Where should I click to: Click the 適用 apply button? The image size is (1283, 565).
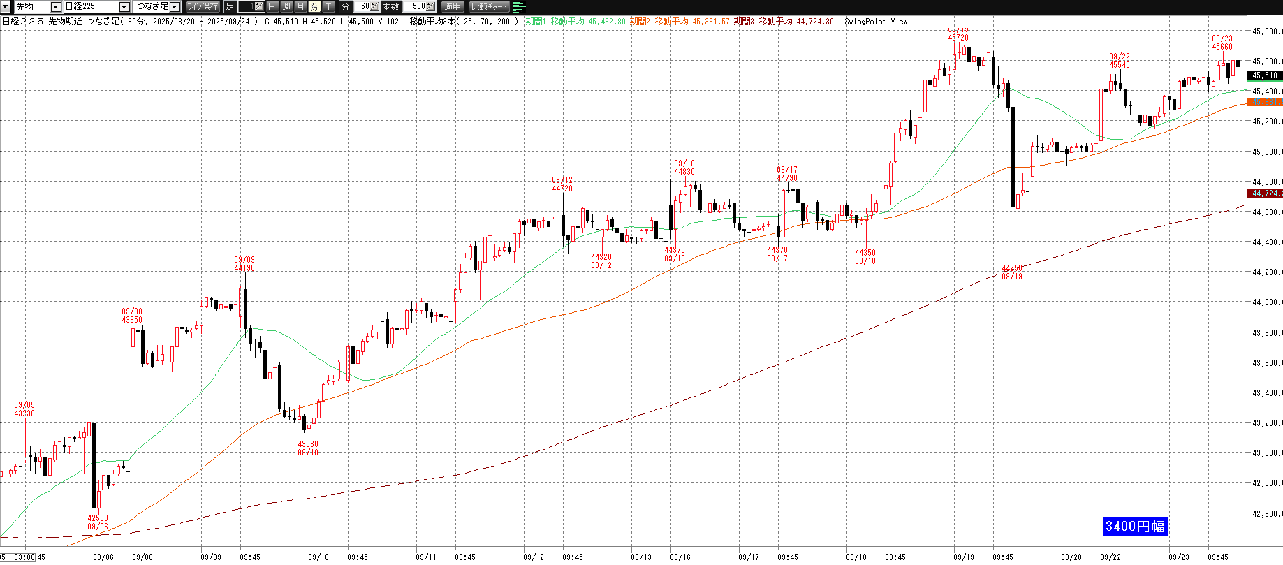click(453, 7)
